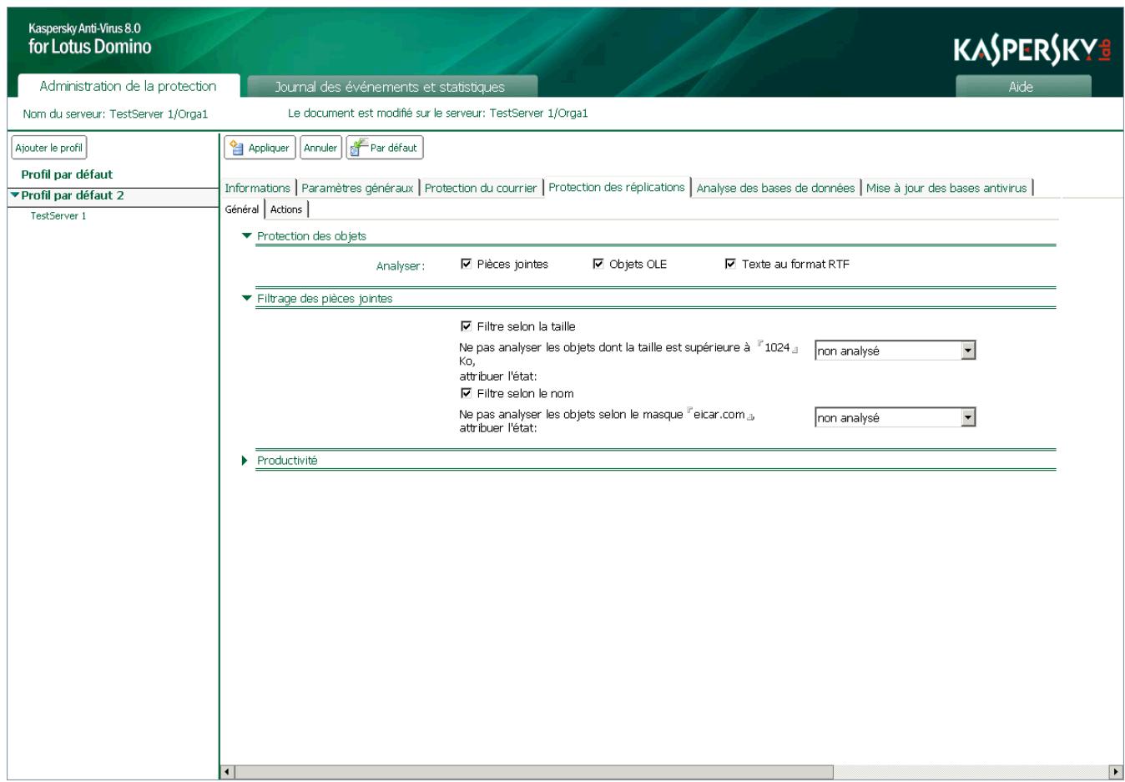Switch to the Actions sub-tab
The height and width of the screenshot is (782, 1125).
tap(286, 209)
